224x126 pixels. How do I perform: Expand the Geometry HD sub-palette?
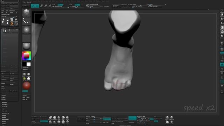(x=5, y=113)
